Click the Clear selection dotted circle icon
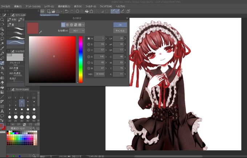247x158 pixels. coord(77,11)
